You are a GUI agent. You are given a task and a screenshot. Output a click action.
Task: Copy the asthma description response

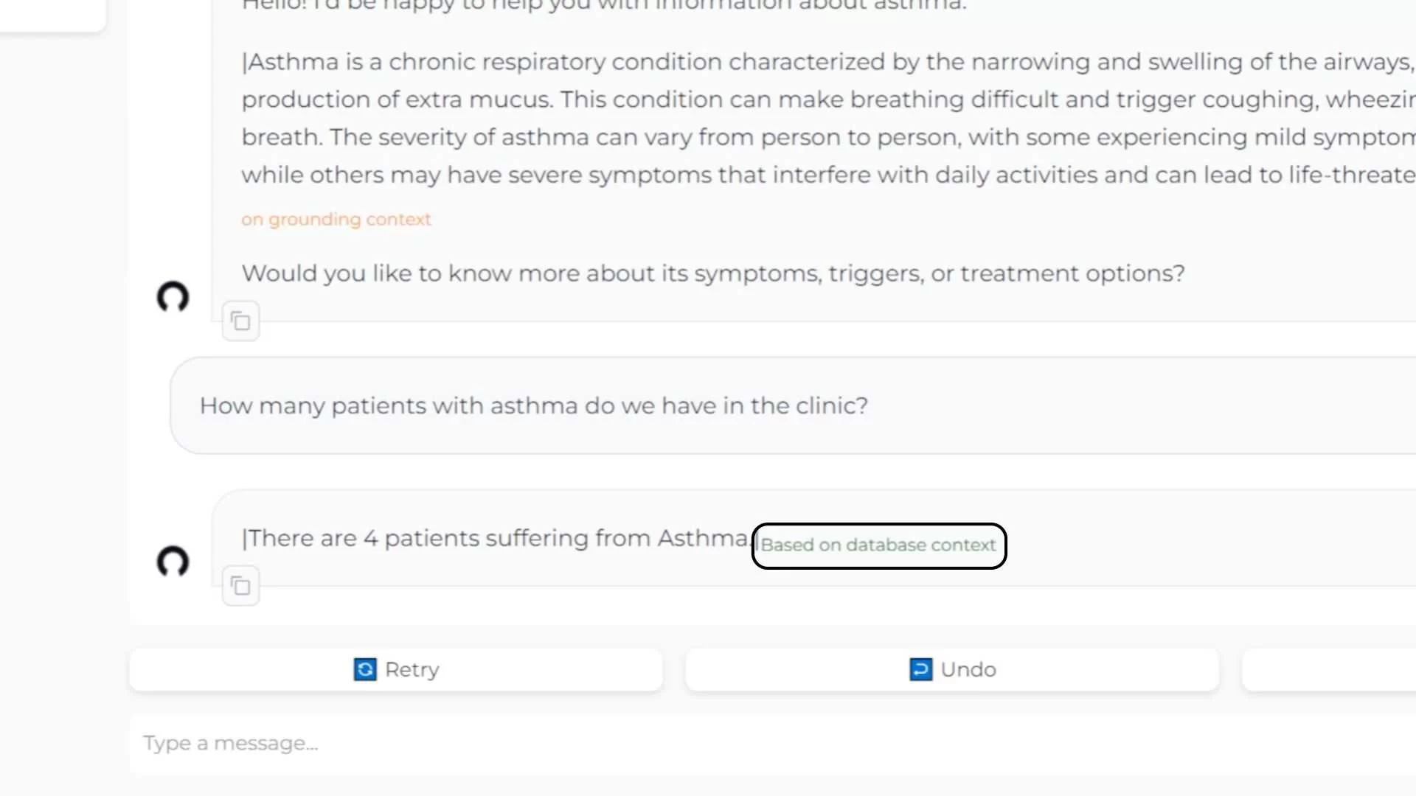pyautogui.click(x=240, y=321)
